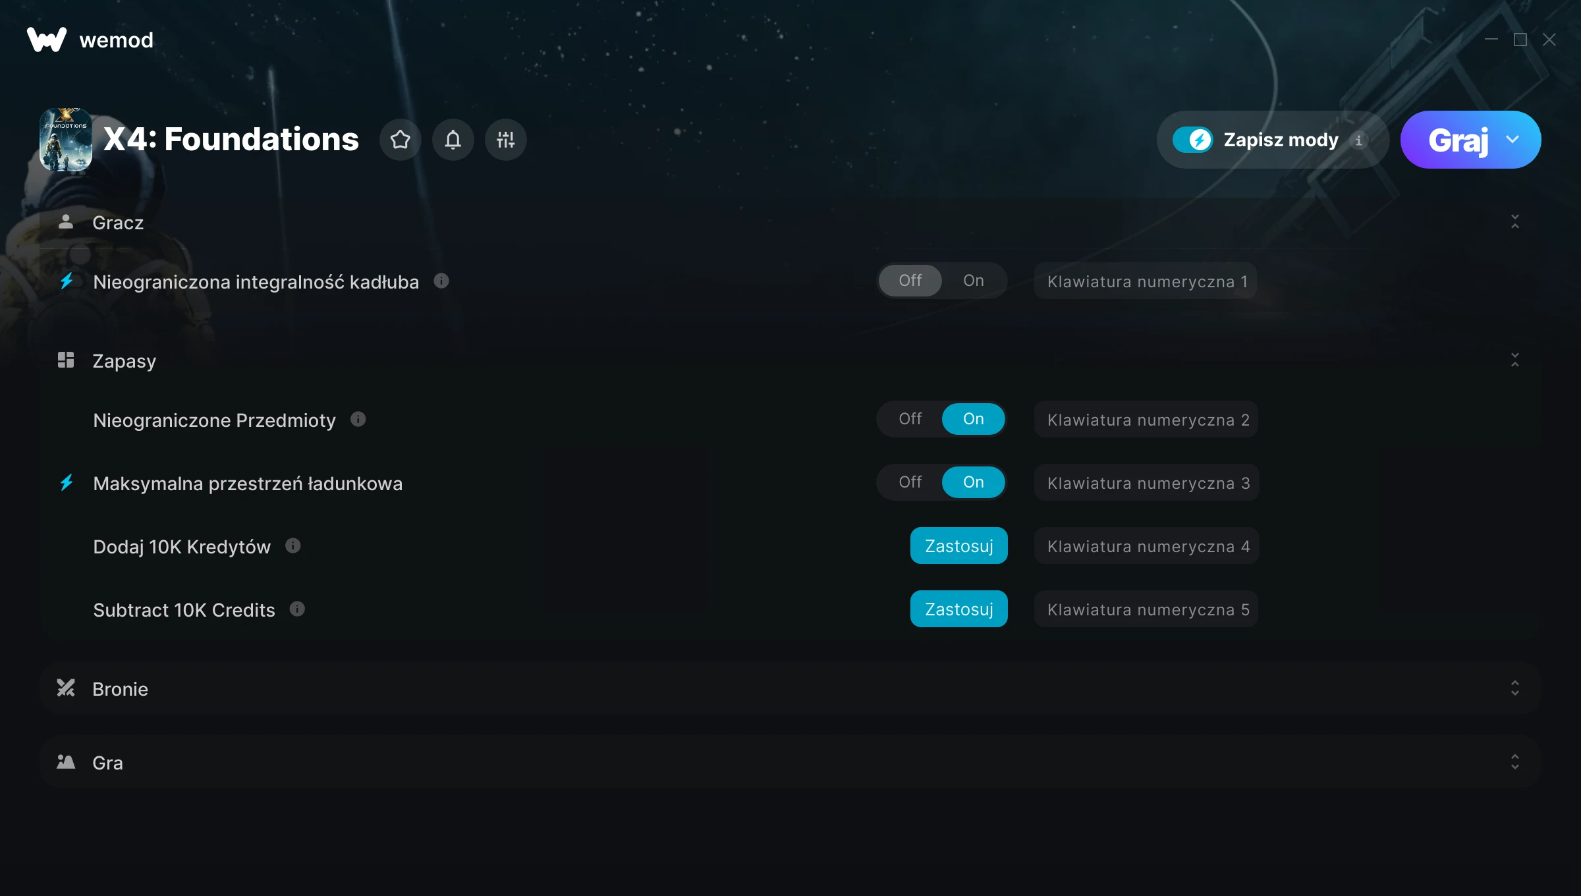Show info for Nieograniczone Przedmioty

click(358, 420)
